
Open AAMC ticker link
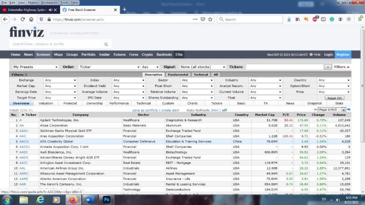pos(24,174)
